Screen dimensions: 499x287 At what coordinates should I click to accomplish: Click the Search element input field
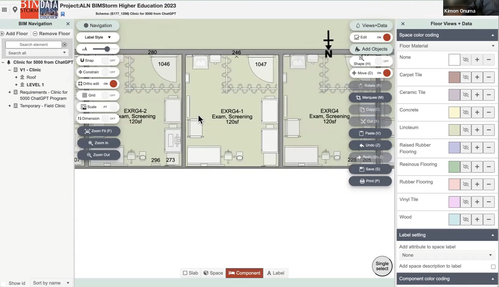(34, 44)
